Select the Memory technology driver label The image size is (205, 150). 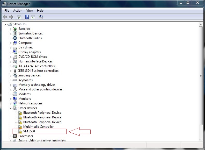tap(36, 85)
